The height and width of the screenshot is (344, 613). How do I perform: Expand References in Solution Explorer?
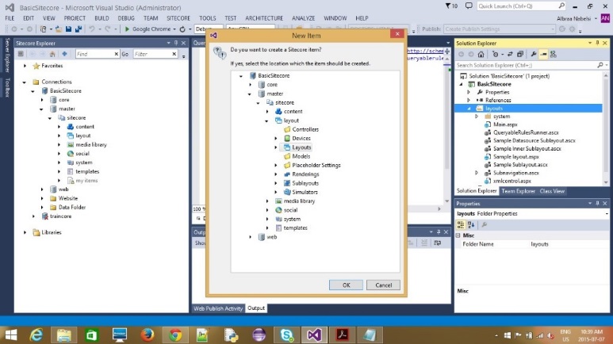[x=469, y=100]
